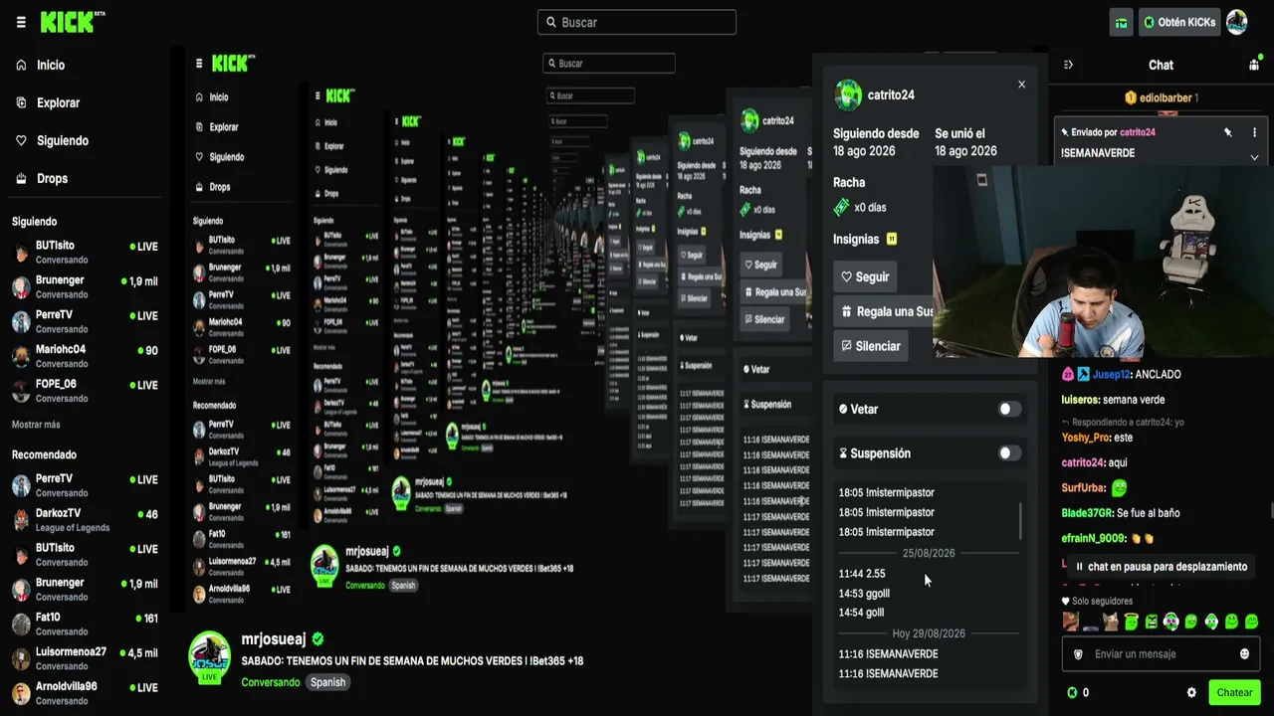Screen dimensions: 1274x716
Task: Open the catrito24 avatar in the user card
Action: (848, 94)
